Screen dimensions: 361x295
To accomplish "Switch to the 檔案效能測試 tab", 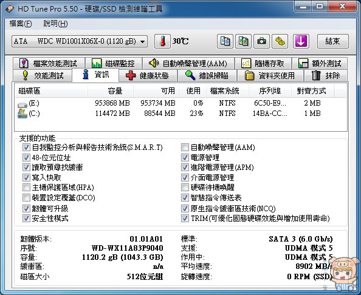I will 49,64.
